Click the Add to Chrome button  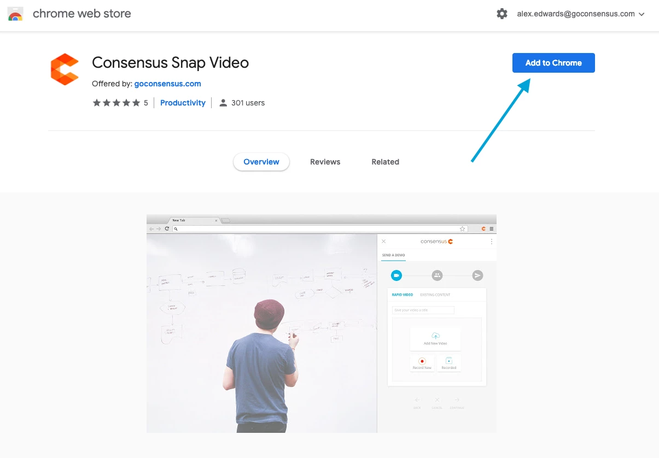coord(553,63)
